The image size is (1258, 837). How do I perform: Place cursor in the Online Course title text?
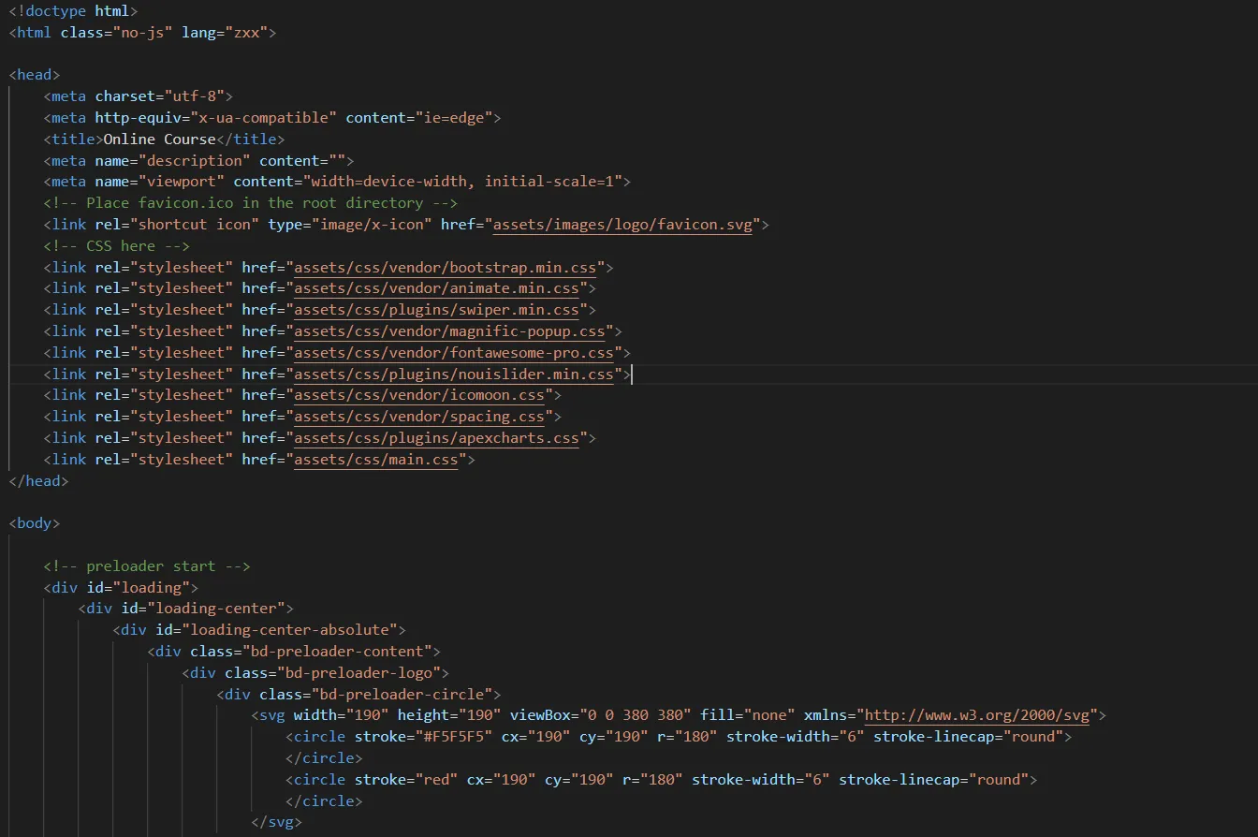[159, 139]
